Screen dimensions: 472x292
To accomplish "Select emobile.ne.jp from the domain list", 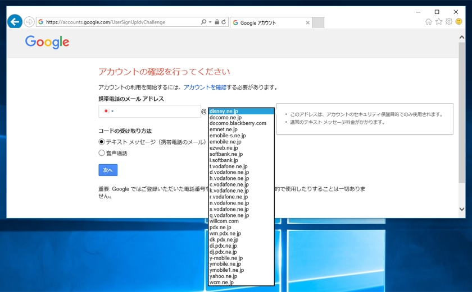I will (241, 142).
